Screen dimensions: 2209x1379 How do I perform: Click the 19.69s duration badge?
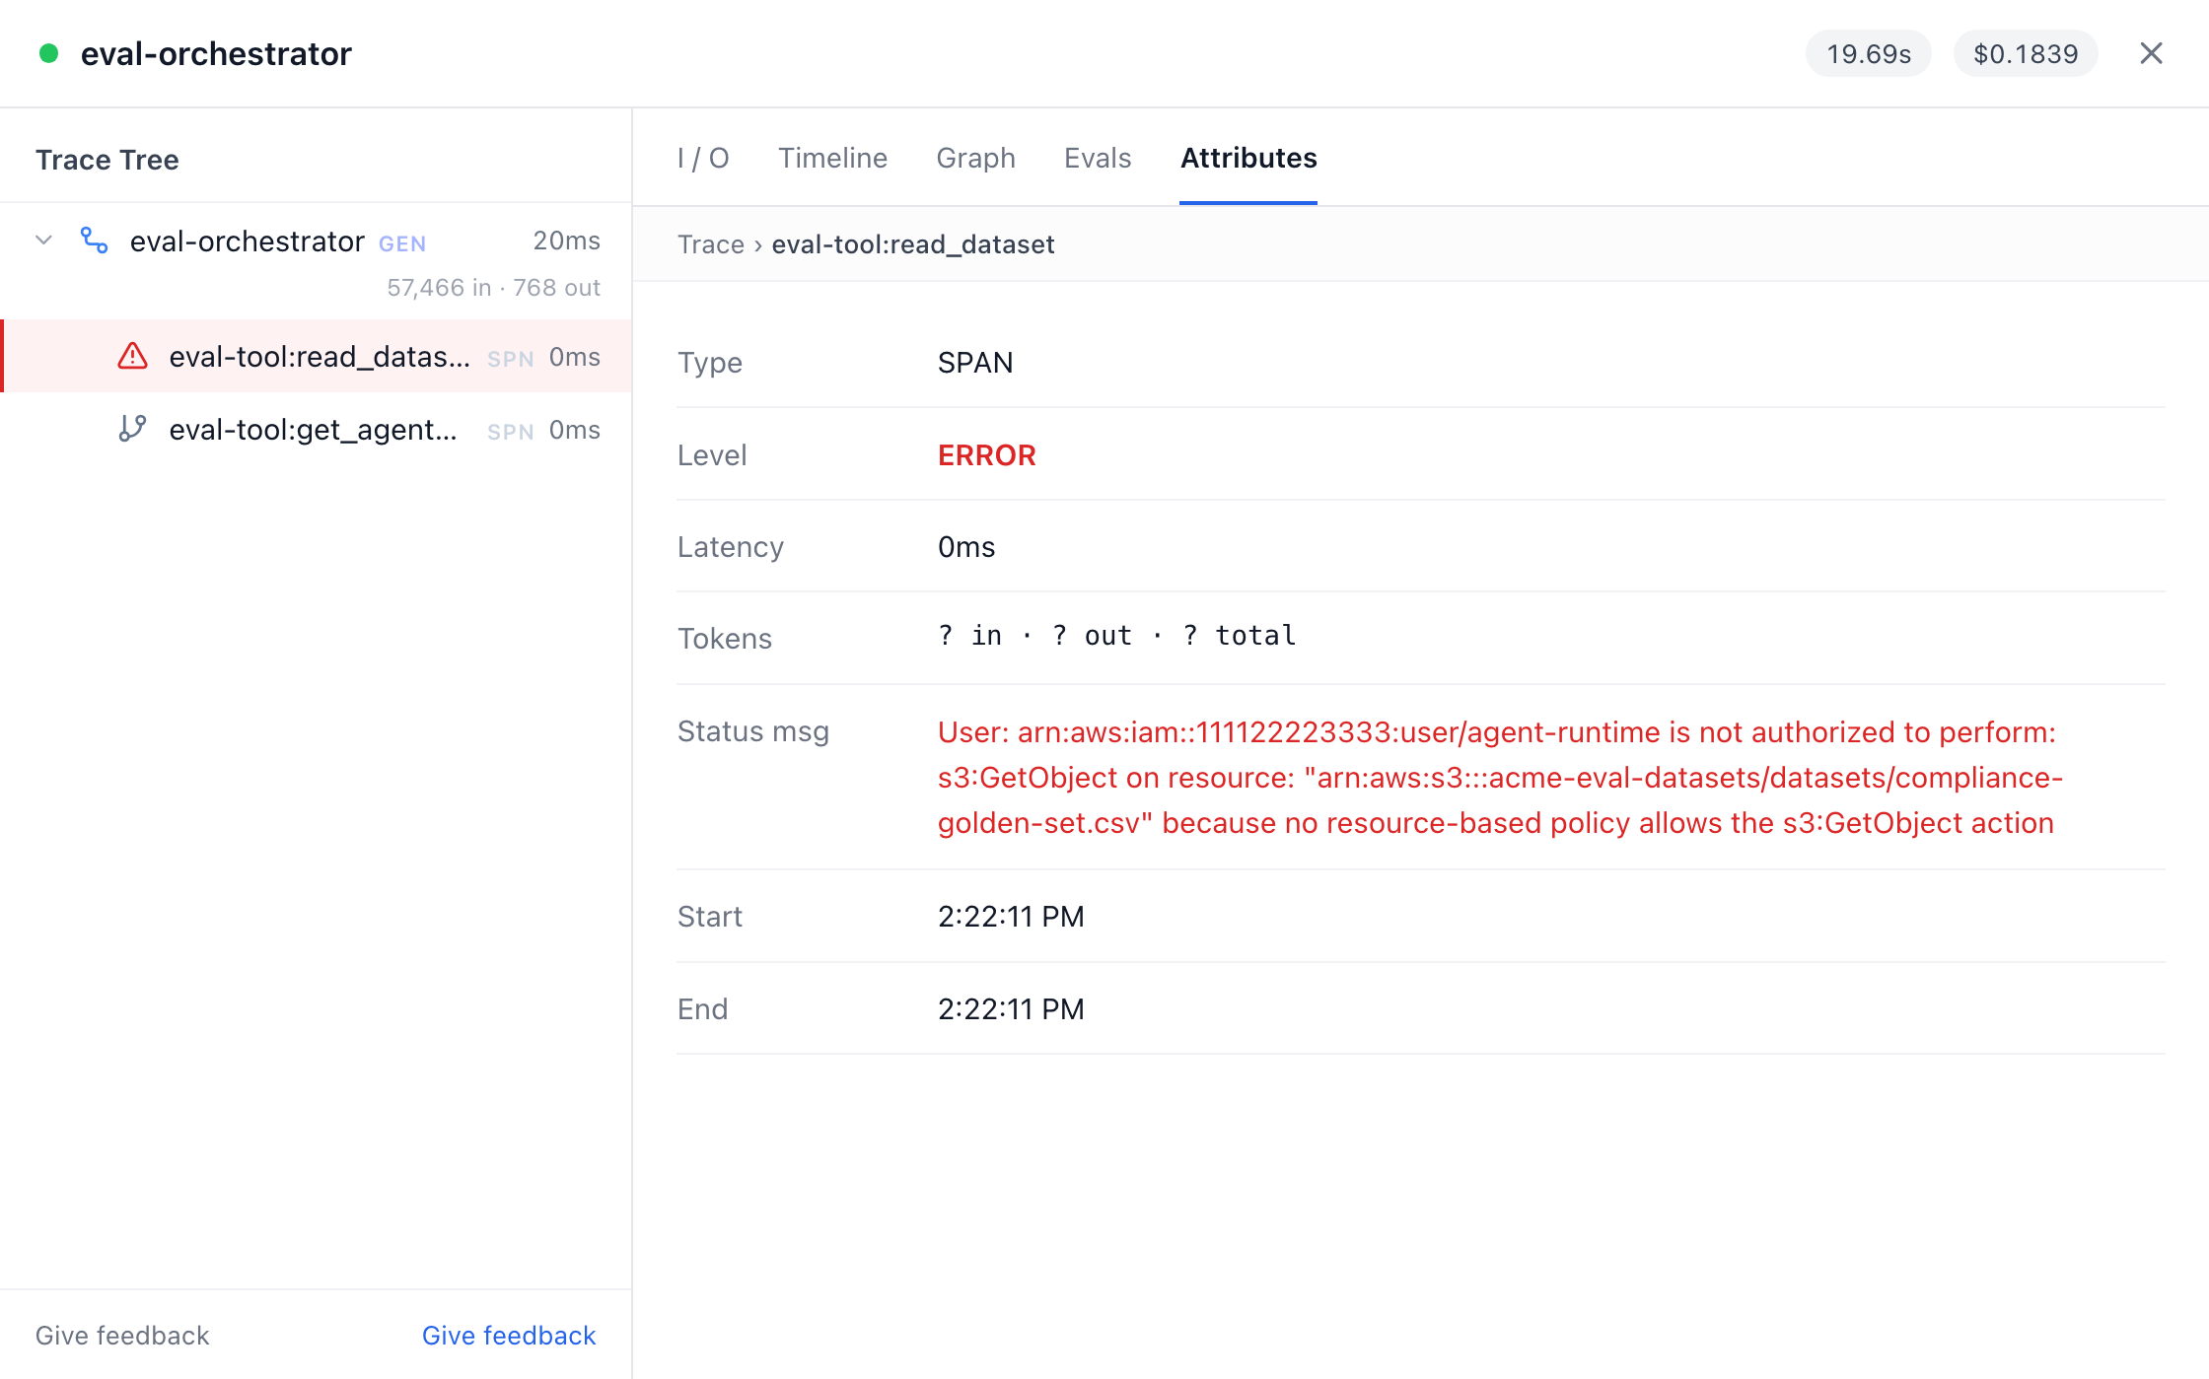click(x=1869, y=53)
